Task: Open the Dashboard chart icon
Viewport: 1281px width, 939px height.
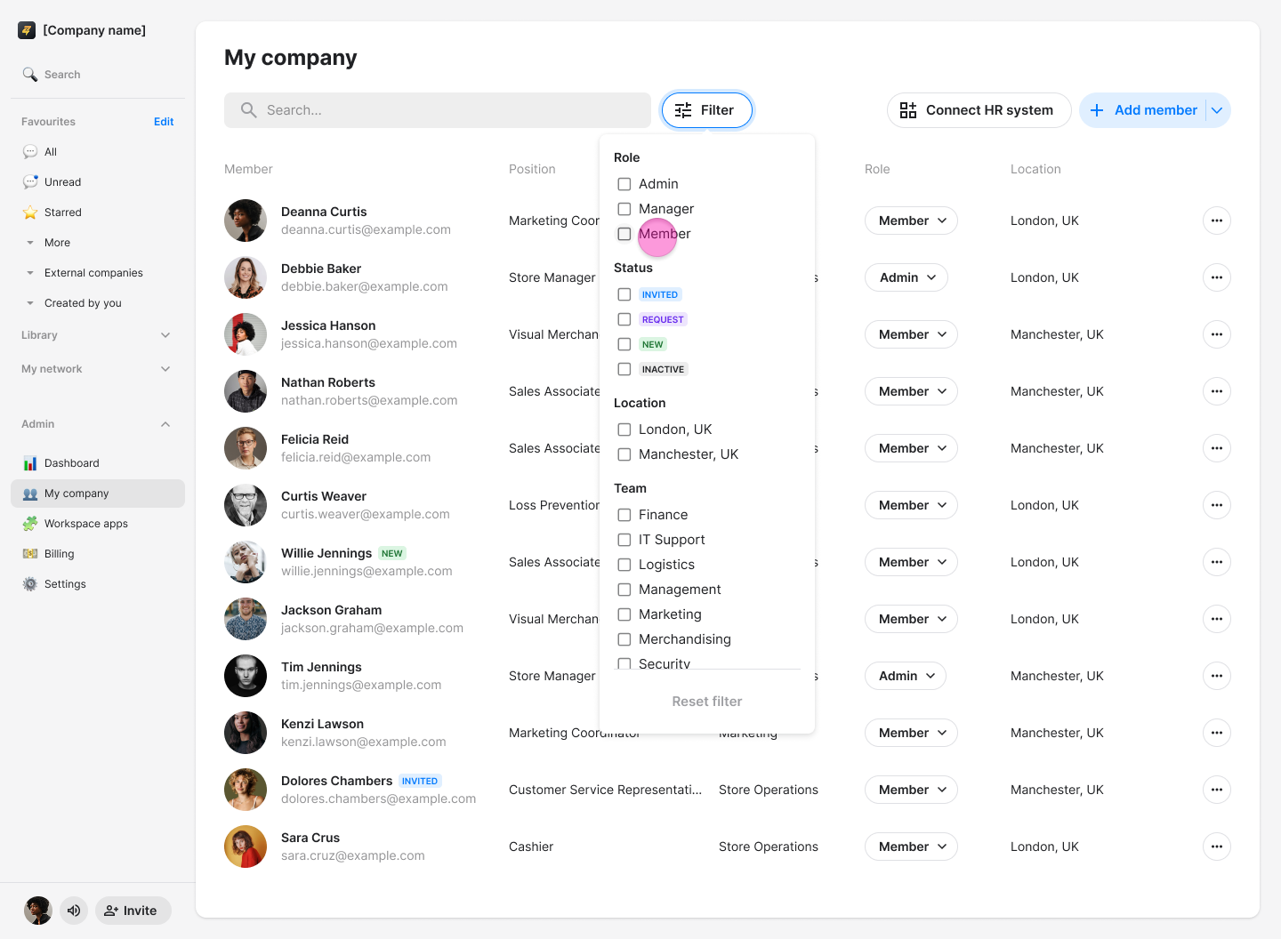Action: [30, 463]
